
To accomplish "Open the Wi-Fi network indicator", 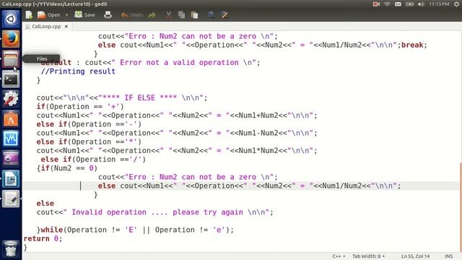I will (x=387, y=4).
